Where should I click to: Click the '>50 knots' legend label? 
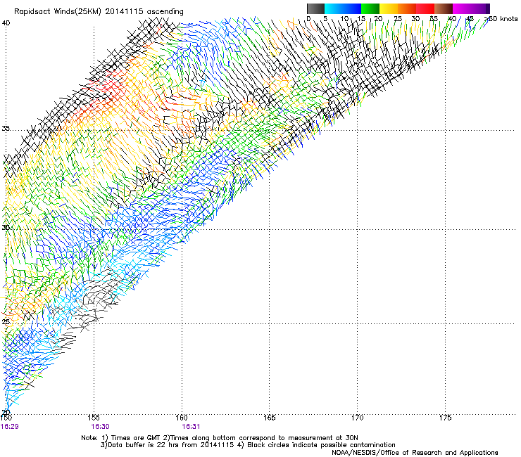[501, 19]
